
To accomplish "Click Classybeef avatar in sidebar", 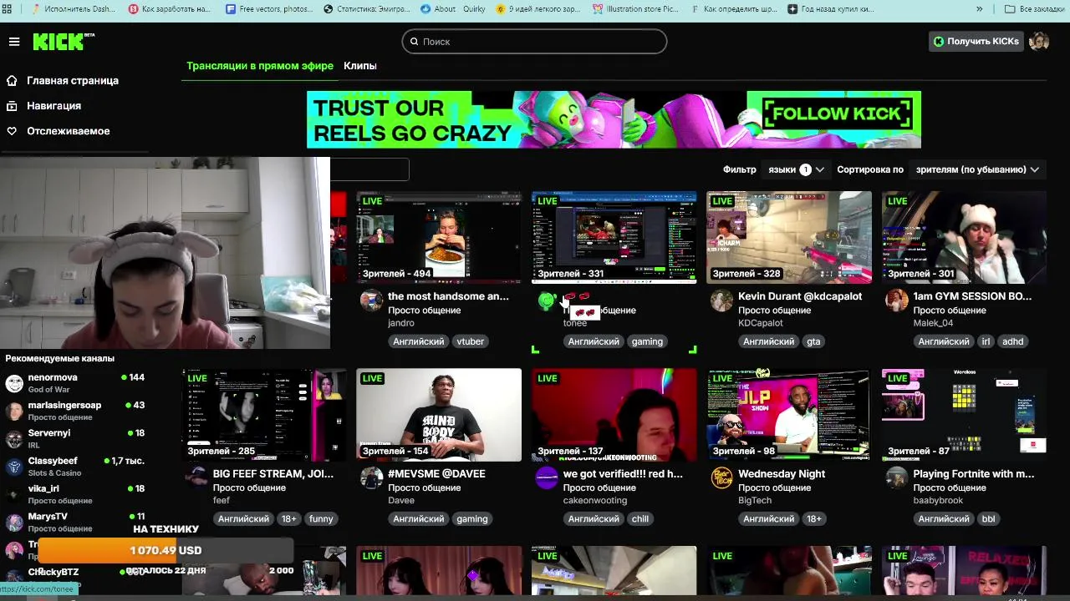I will click(14, 467).
